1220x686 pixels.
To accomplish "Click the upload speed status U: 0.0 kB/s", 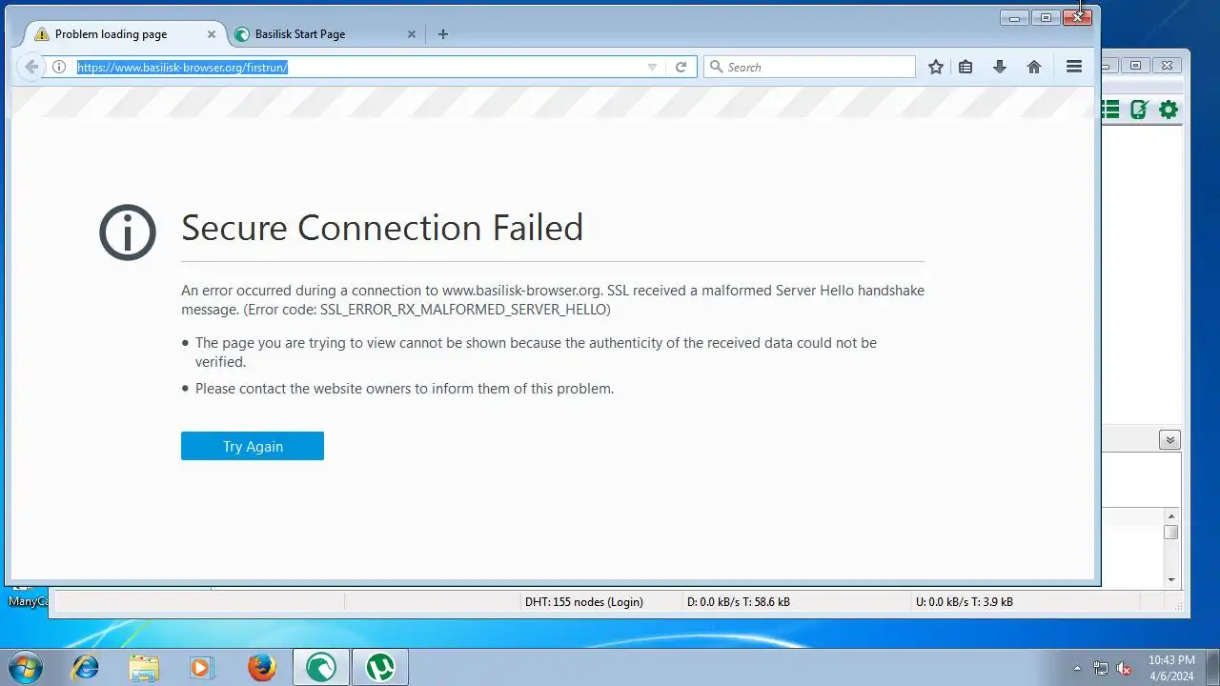I will [965, 602].
